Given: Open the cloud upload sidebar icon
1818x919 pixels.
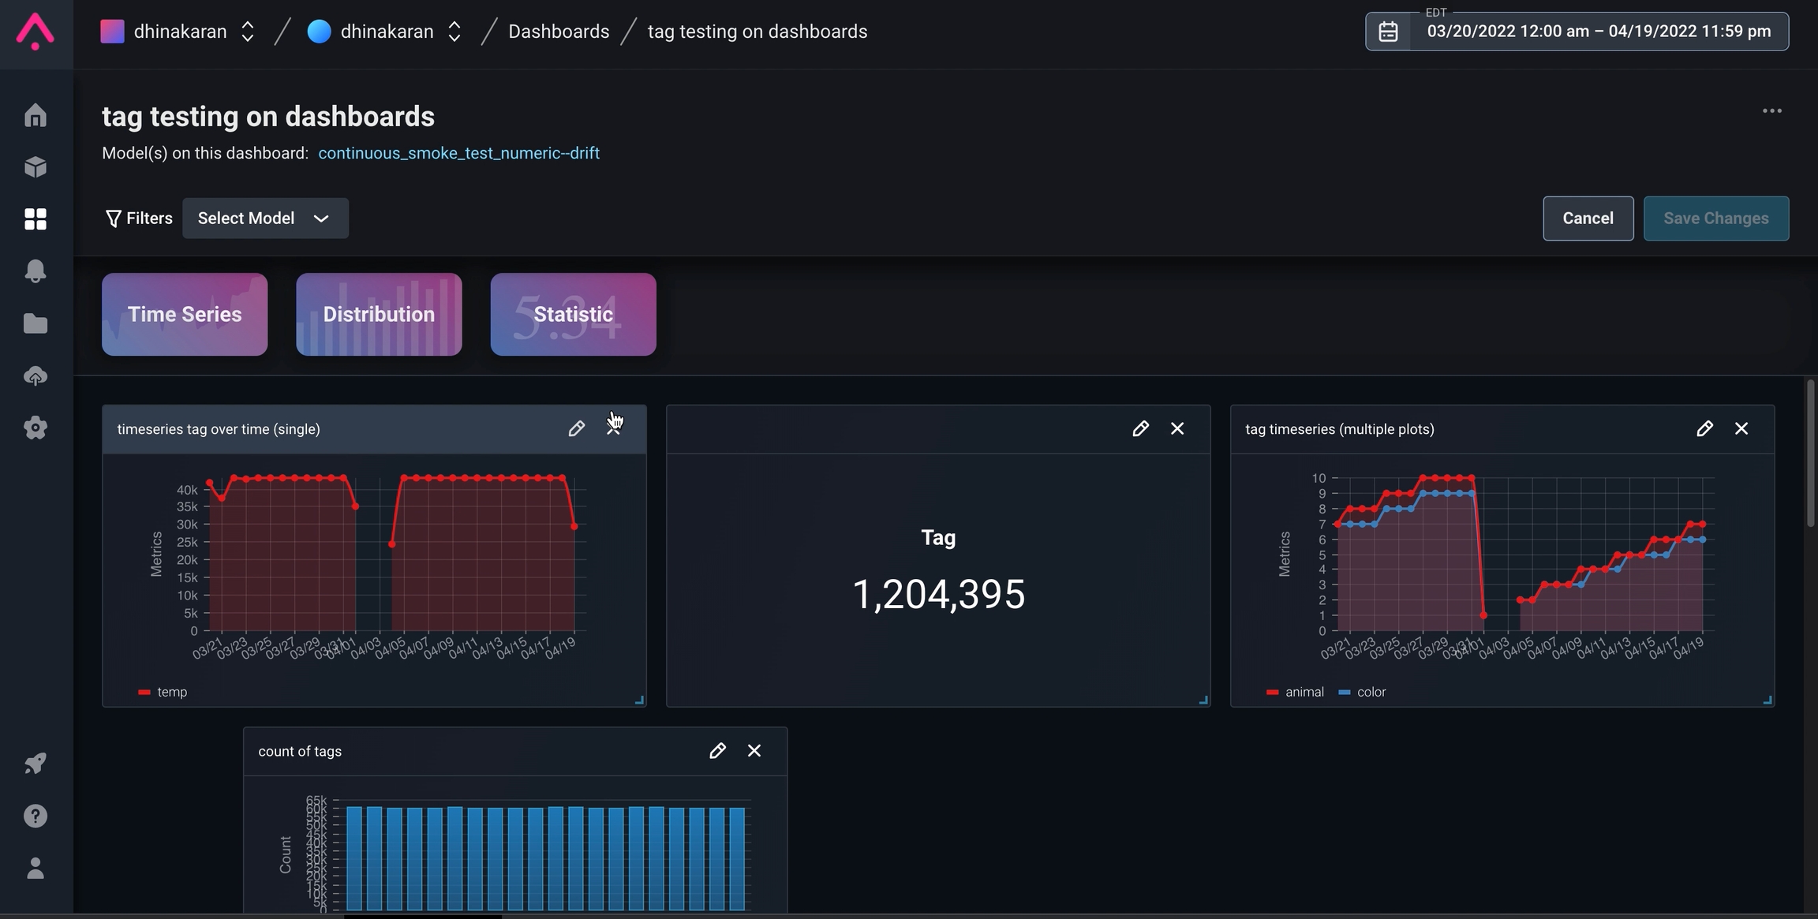Looking at the screenshot, I should point(36,376).
